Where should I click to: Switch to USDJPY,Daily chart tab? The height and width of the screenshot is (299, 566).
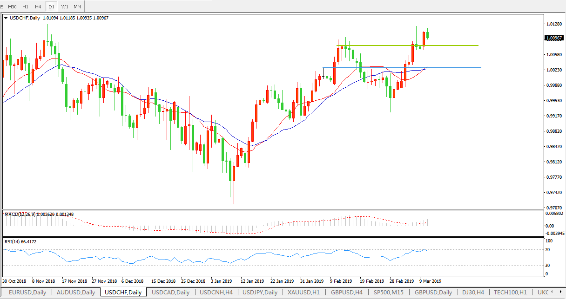[x=261, y=292]
